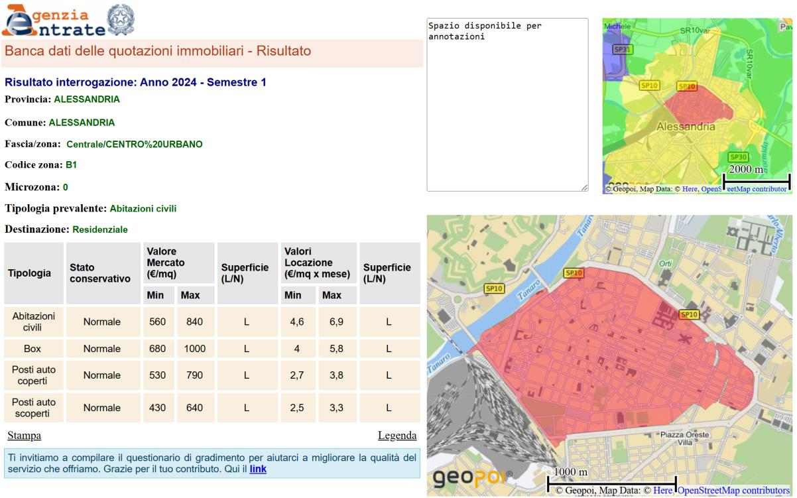Viewport: 797px width, 498px height.
Task: Click the SP30 road badge on overview map
Action: (738, 157)
